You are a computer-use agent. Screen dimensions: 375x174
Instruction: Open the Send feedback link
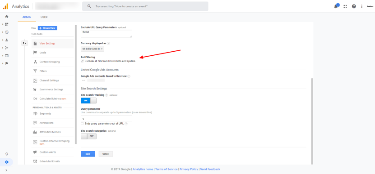(210, 169)
